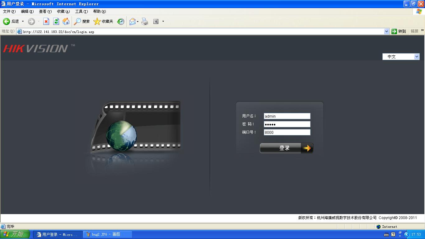Expand hidden tray icons with blue arrow
The image size is (425, 239).
pos(406,235)
